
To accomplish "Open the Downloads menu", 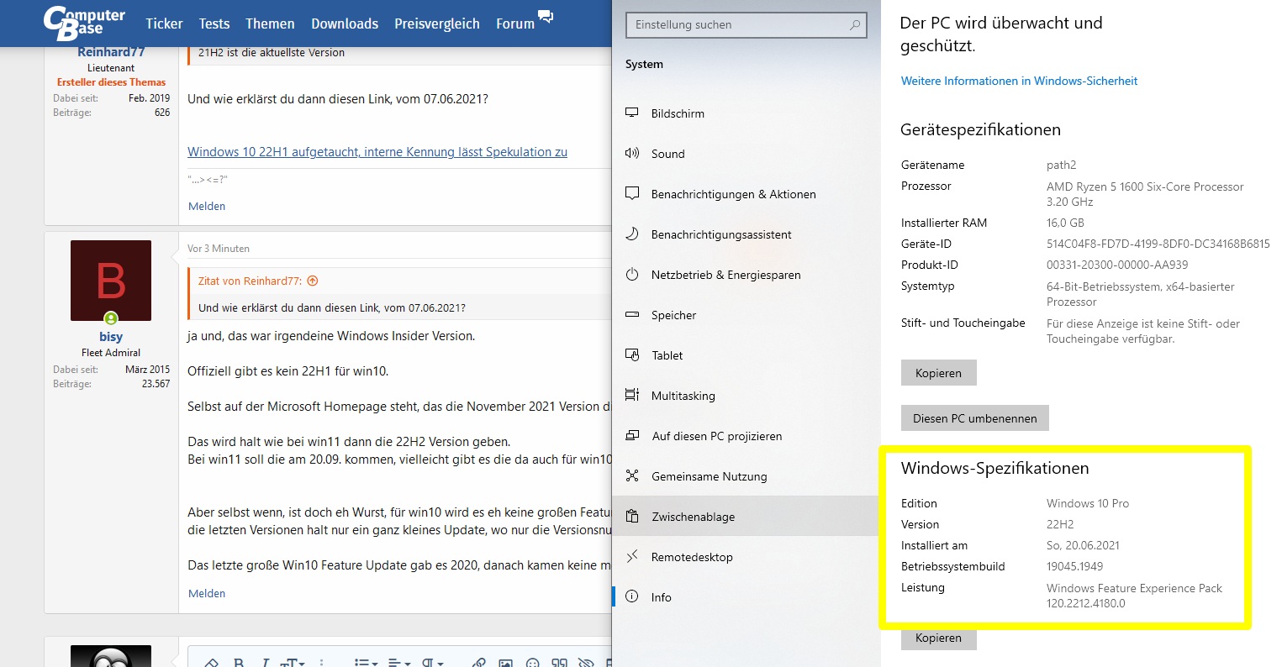I will [345, 24].
